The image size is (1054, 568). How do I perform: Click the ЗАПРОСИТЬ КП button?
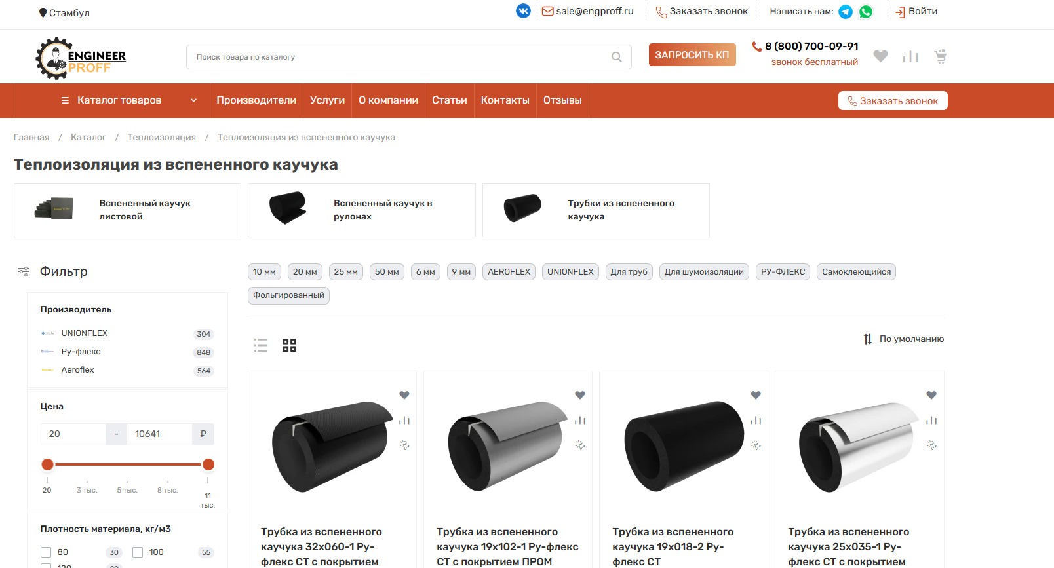pos(692,55)
